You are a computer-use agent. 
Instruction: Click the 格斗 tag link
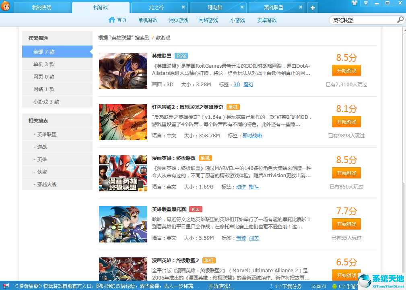pyautogui.click(x=254, y=187)
